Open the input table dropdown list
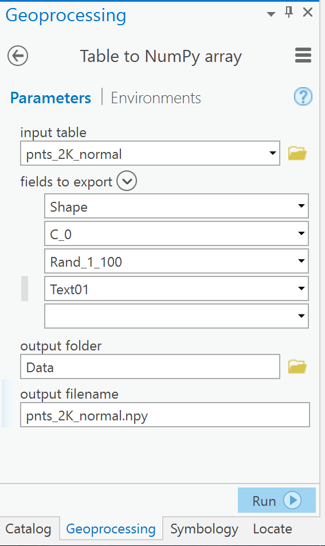Viewport: 325px width, 546px height. click(x=273, y=153)
